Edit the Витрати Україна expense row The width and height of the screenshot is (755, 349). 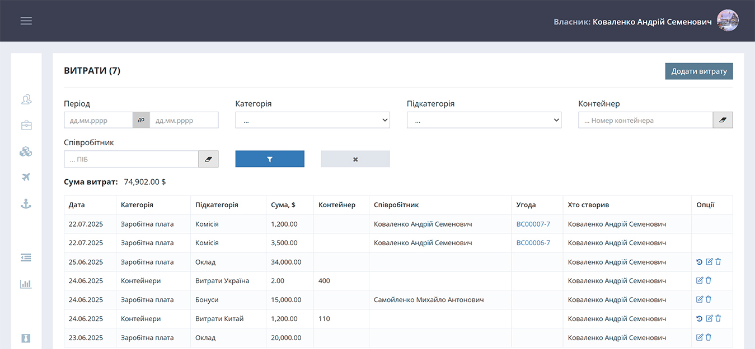tap(699, 281)
